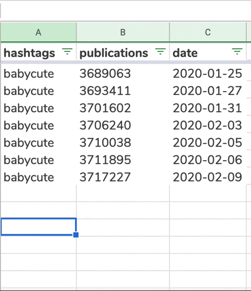
Task: Select column B header
Action: [x=123, y=32]
